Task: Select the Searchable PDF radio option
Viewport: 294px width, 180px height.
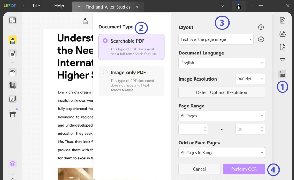Action: tap(105, 41)
